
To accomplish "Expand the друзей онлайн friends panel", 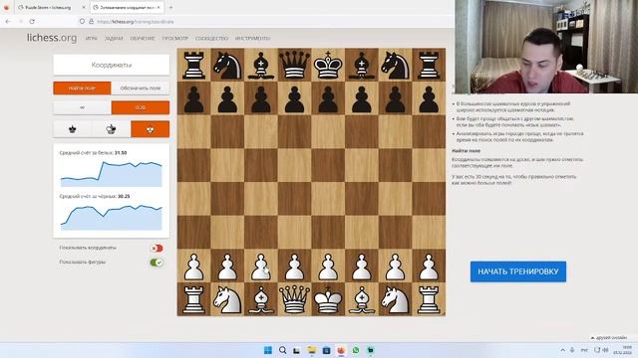I will coord(609,338).
